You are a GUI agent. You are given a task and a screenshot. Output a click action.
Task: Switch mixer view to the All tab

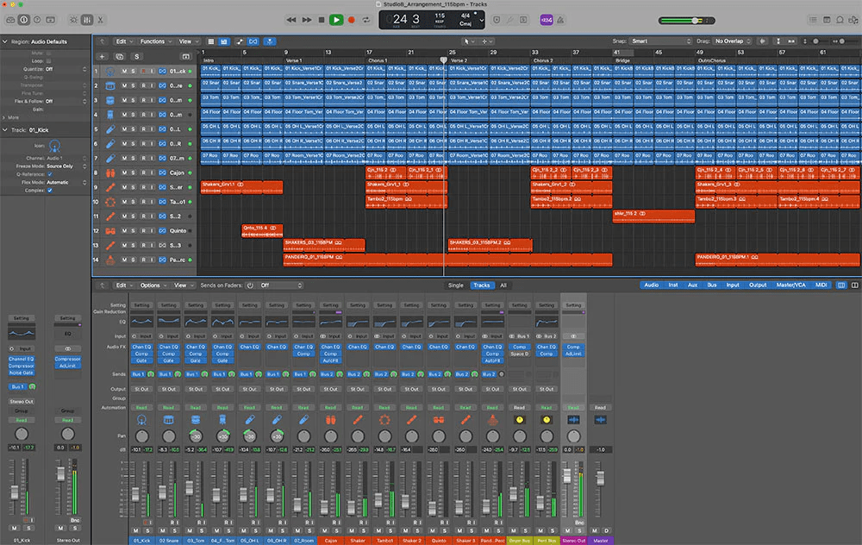[x=503, y=285]
